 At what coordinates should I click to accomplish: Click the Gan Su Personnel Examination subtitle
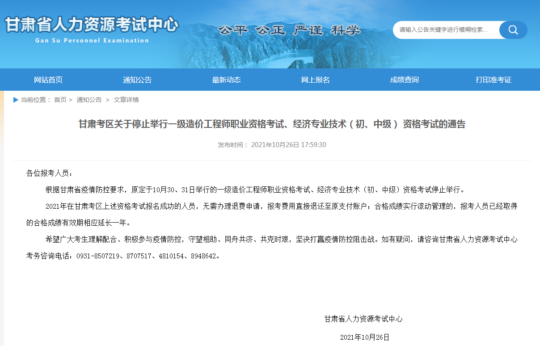[x=92, y=40]
